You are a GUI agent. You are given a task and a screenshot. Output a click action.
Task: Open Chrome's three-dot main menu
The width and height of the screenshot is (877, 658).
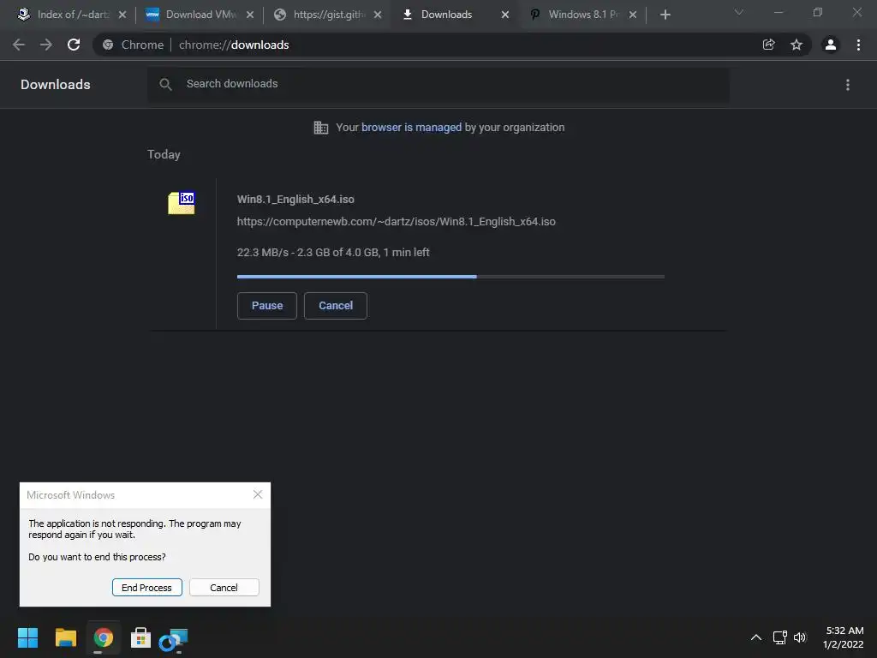858,45
